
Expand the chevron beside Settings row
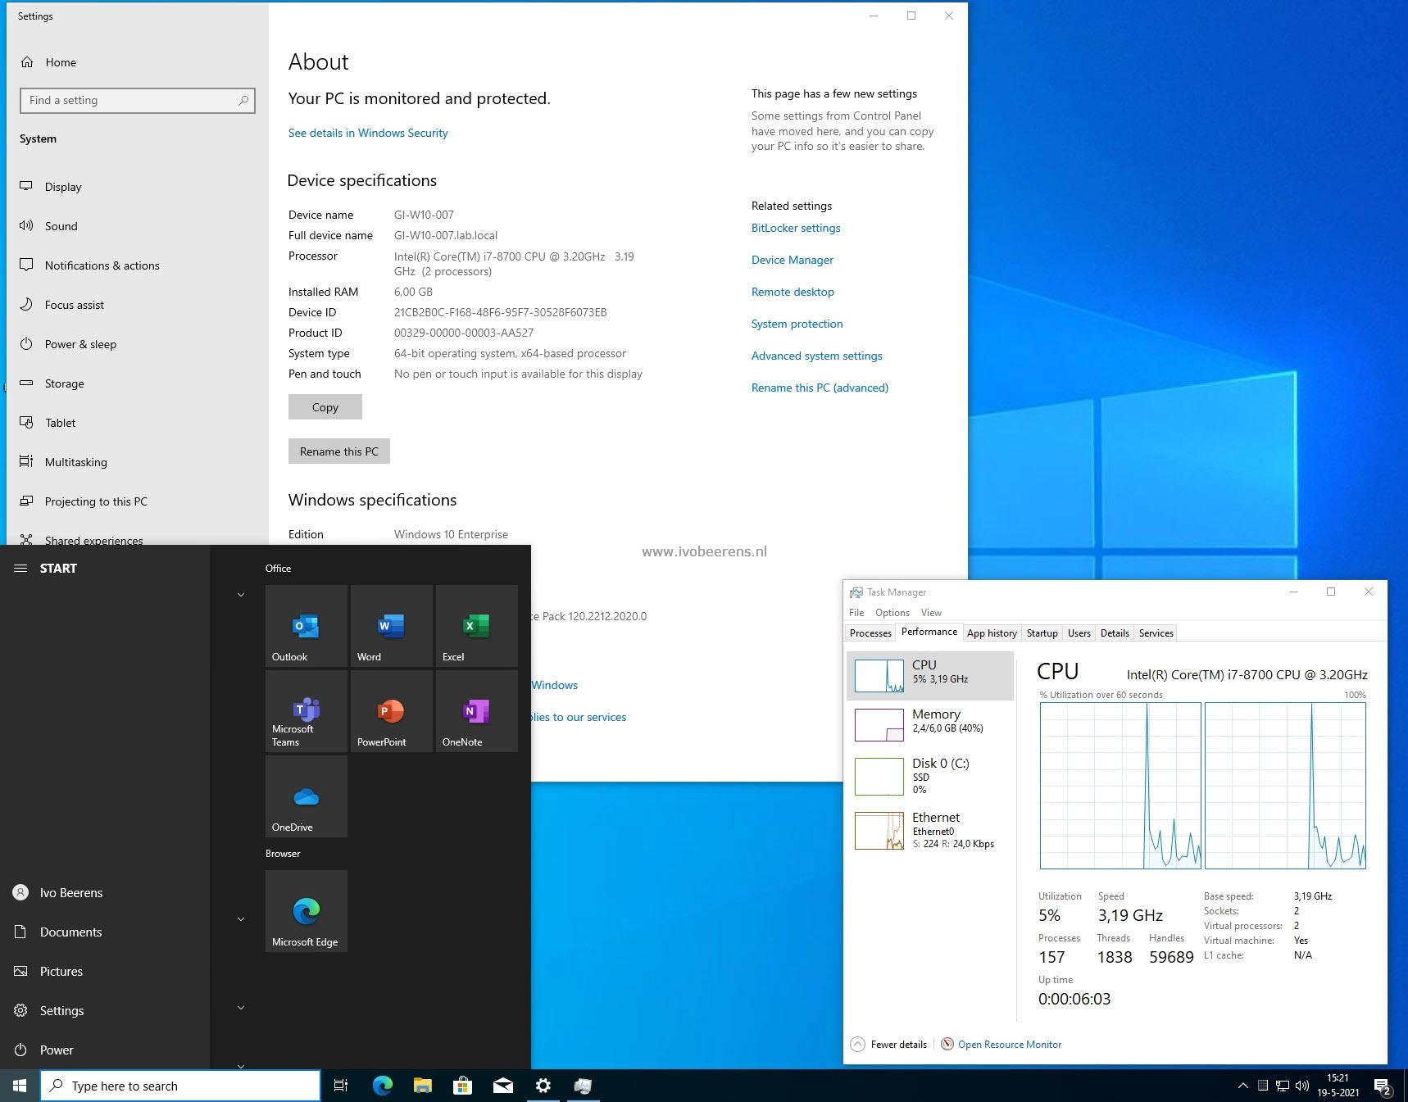(241, 1007)
